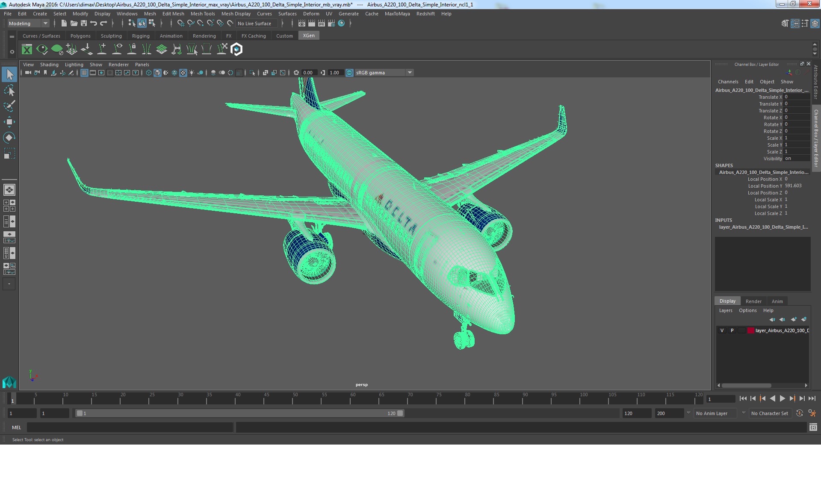Select the arrow Select tool
The image size is (821, 495).
[x=9, y=75]
